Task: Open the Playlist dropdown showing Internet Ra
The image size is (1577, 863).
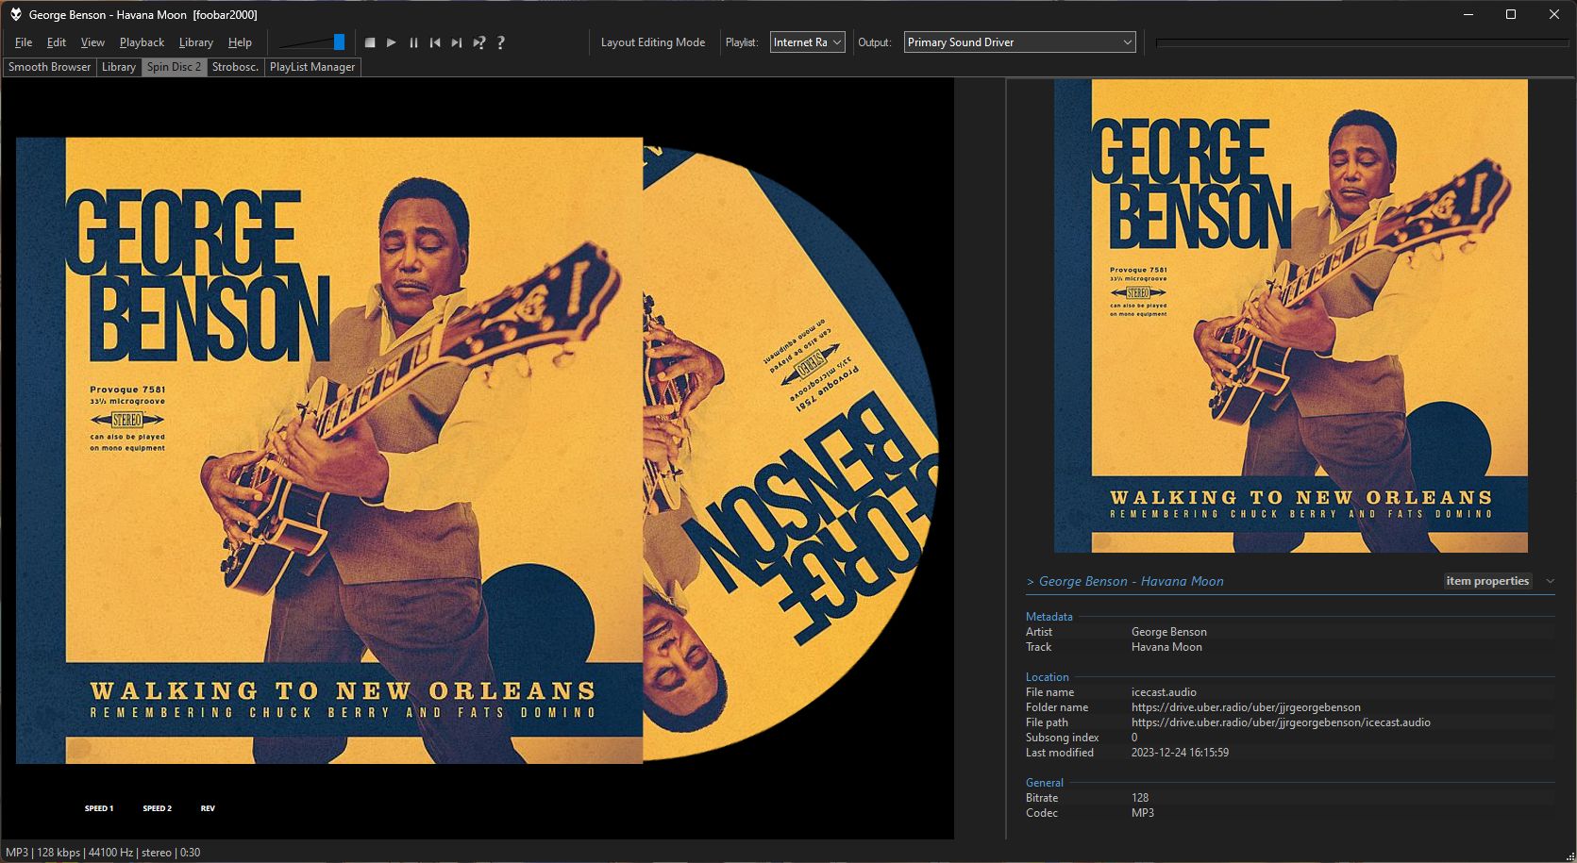Action: point(808,42)
